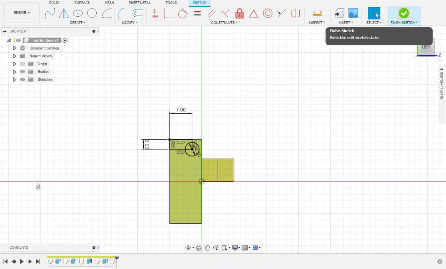Pick the Fillet tool in Modify

coord(124,14)
